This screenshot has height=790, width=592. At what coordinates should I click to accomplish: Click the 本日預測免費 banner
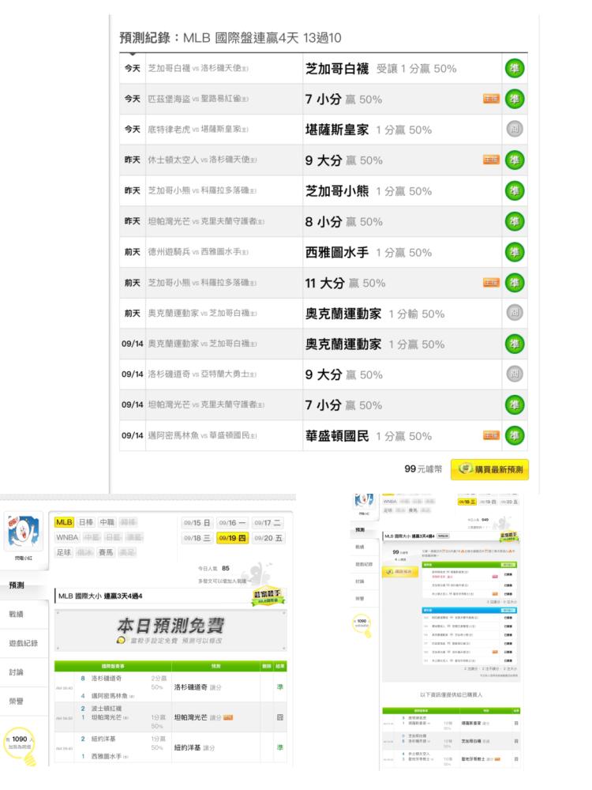(x=170, y=630)
